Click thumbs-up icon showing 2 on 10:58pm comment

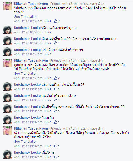(55, 21)
